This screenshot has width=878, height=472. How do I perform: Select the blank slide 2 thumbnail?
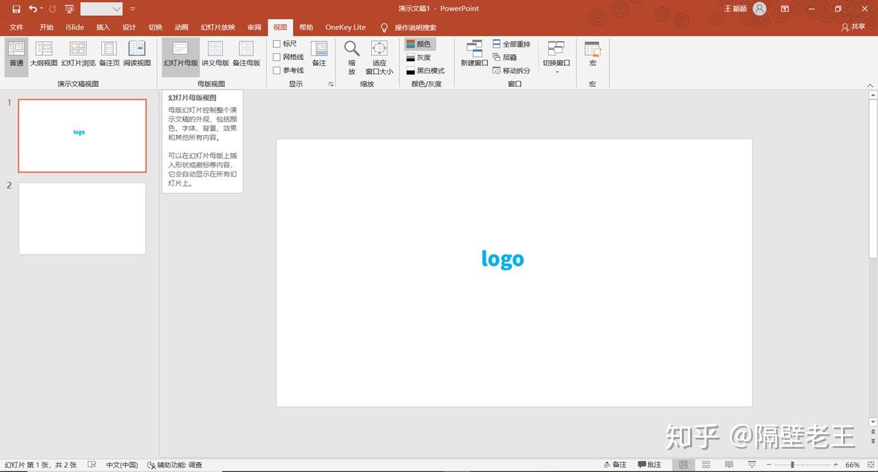(82, 218)
